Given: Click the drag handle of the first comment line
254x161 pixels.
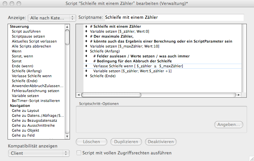Looking at the screenshot, I should coord(86,26).
